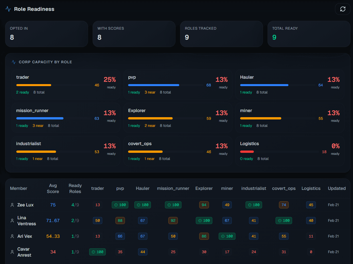
Task: Click the pvp readiness progress bar
Action: [154, 85]
